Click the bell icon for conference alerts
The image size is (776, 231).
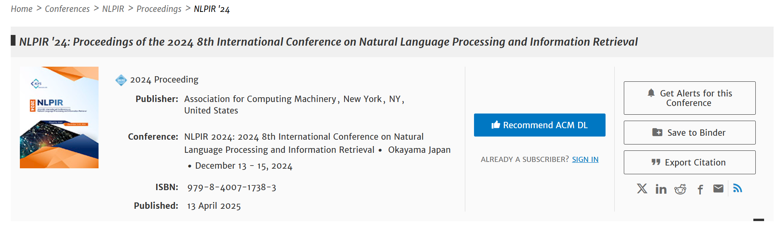tap(651, 93)
